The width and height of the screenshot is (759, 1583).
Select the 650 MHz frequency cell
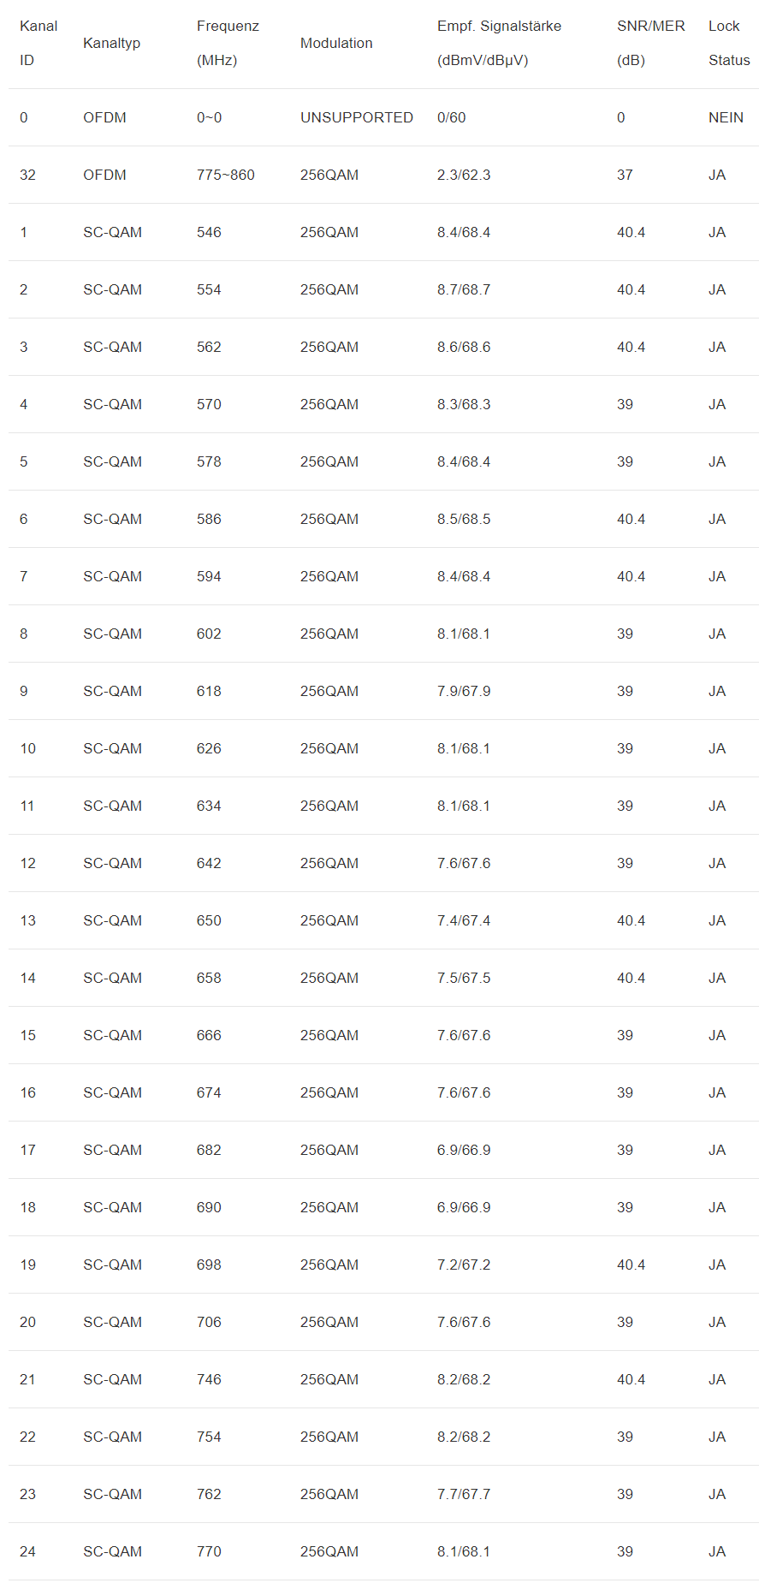click(x=209, y=920)
